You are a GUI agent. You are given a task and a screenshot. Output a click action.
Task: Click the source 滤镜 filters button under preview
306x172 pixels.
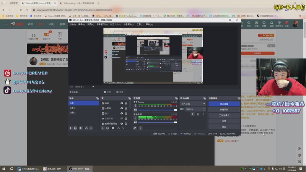(x=120, y=92)
